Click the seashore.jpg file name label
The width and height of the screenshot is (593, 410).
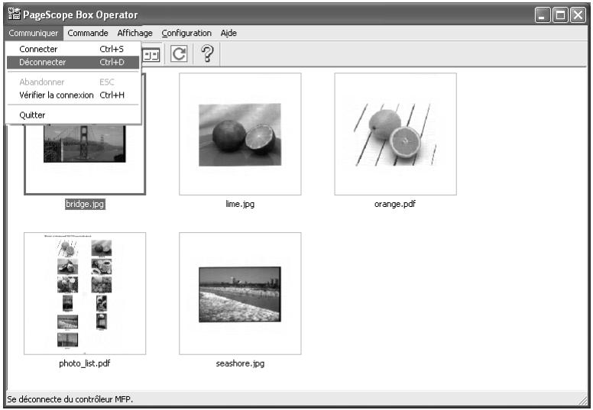(240, 363)
